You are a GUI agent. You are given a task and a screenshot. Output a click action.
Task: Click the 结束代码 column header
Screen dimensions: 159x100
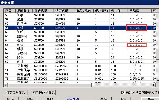[65, 11]
